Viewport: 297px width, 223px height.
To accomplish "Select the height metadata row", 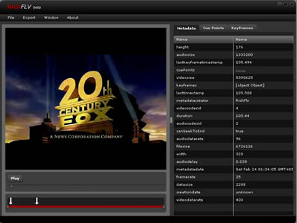I will 234,47.
